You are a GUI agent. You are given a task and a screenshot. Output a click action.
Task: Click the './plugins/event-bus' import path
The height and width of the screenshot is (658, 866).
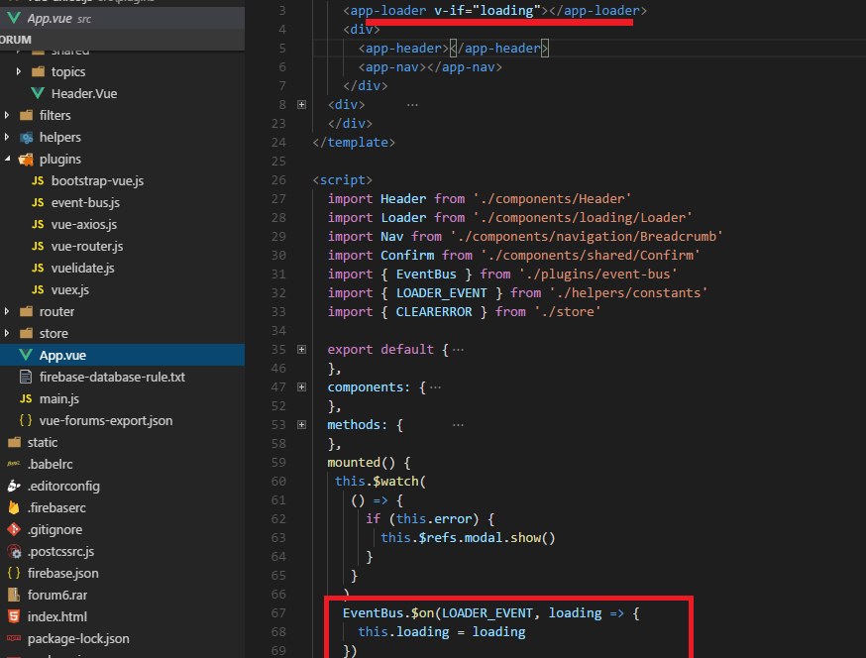point(598,274)
